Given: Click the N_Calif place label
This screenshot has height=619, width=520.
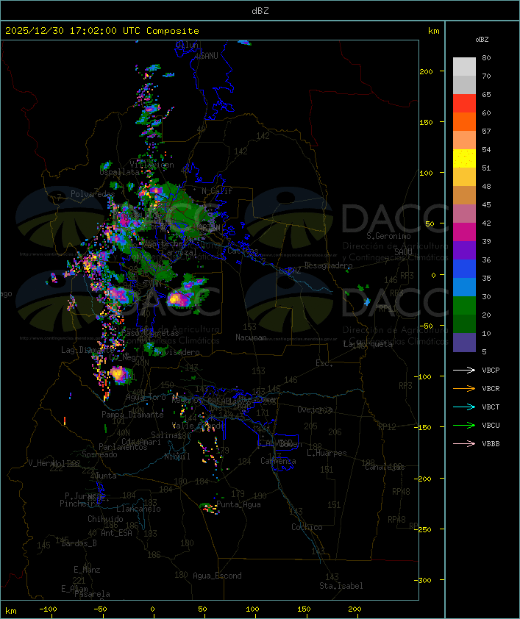Looking at the screenshot, I should point(217,190).
